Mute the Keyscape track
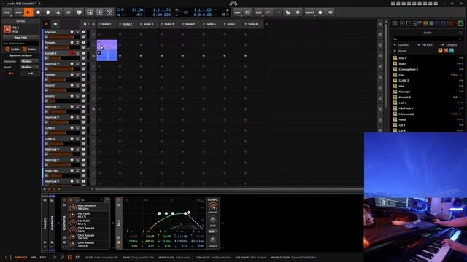Viewport: 467px width, 262px height. point(84,32)
